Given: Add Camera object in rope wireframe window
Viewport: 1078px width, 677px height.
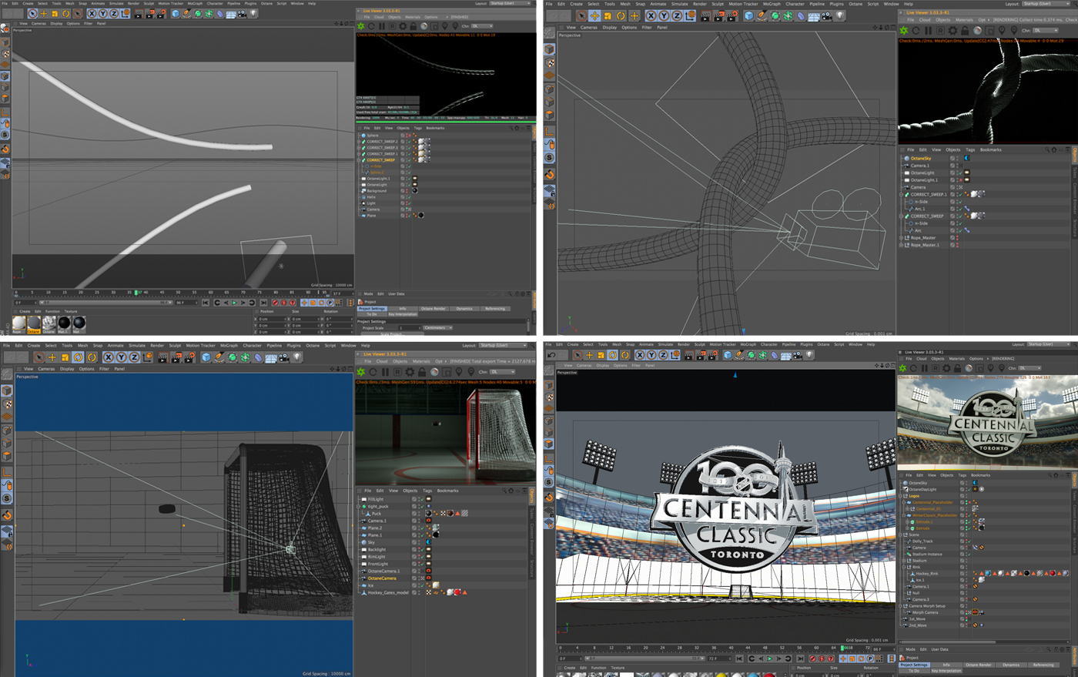Looking at the screenshot, I should [x=826, y=15].
